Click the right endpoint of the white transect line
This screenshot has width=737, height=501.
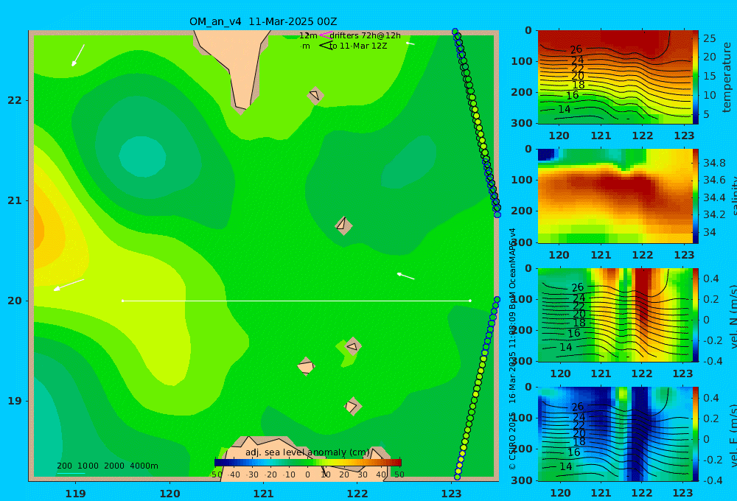[x=470, y=301]
